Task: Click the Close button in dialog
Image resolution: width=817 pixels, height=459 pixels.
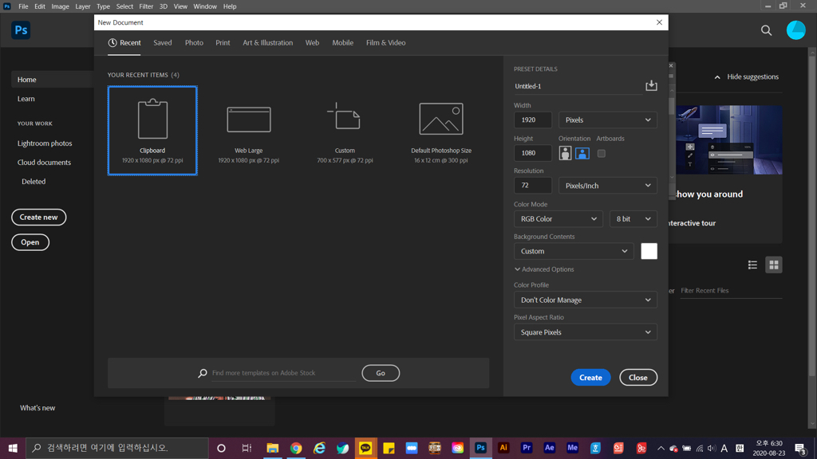Action: point(637,377)
